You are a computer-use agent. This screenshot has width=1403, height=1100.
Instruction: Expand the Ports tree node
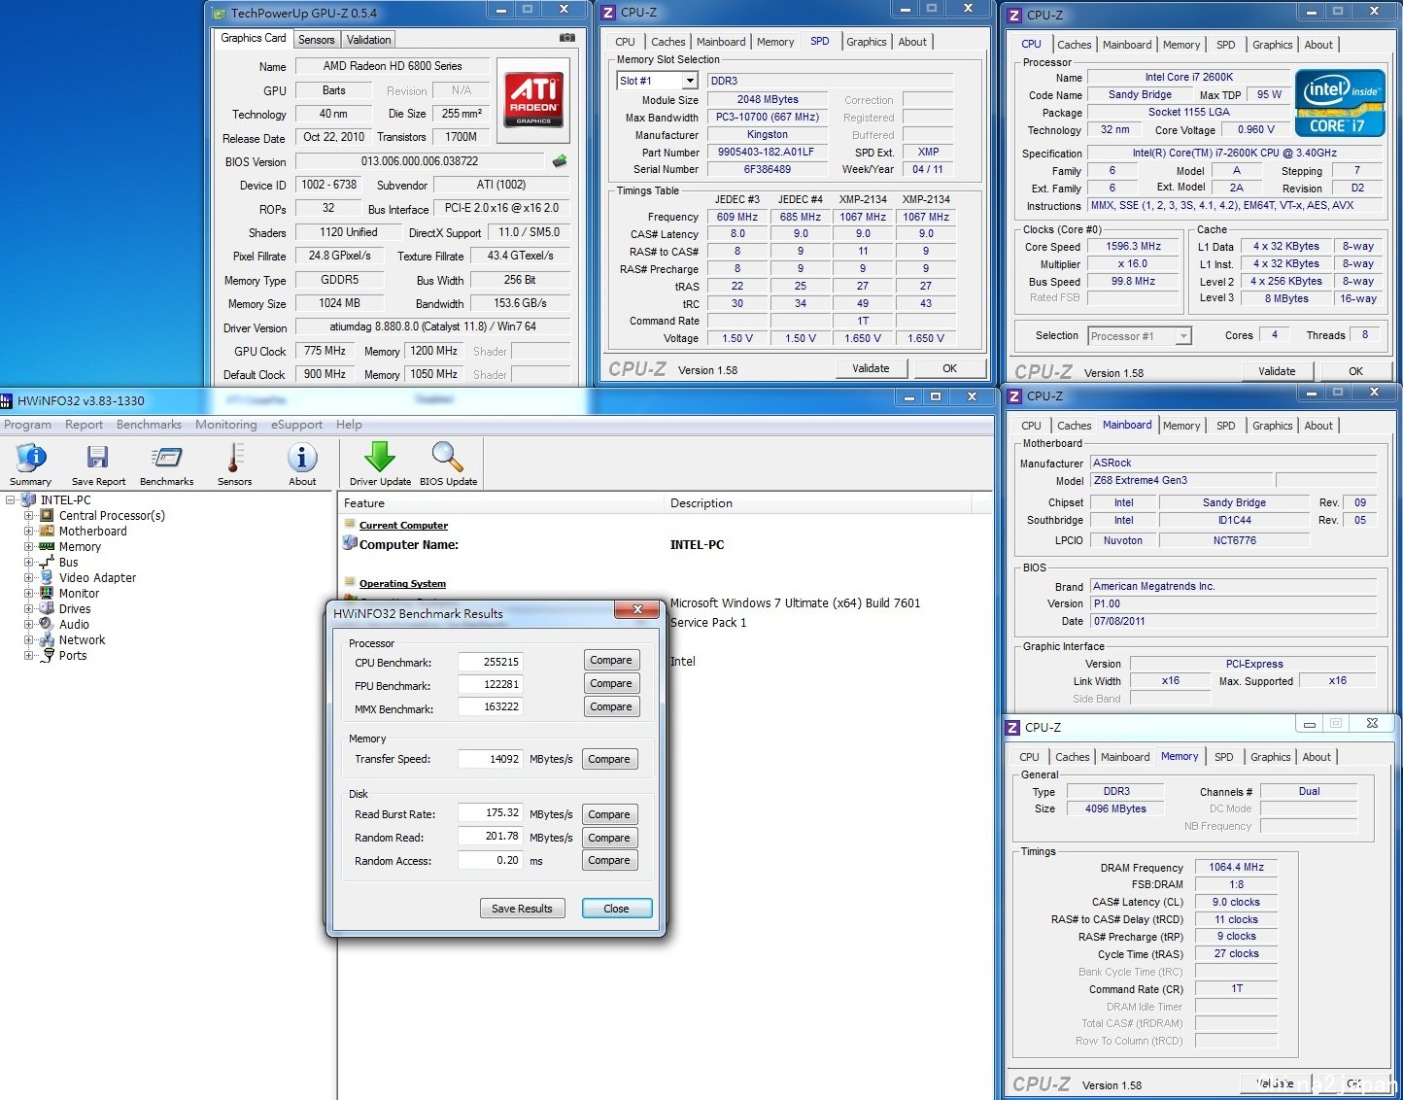(29, 655)
